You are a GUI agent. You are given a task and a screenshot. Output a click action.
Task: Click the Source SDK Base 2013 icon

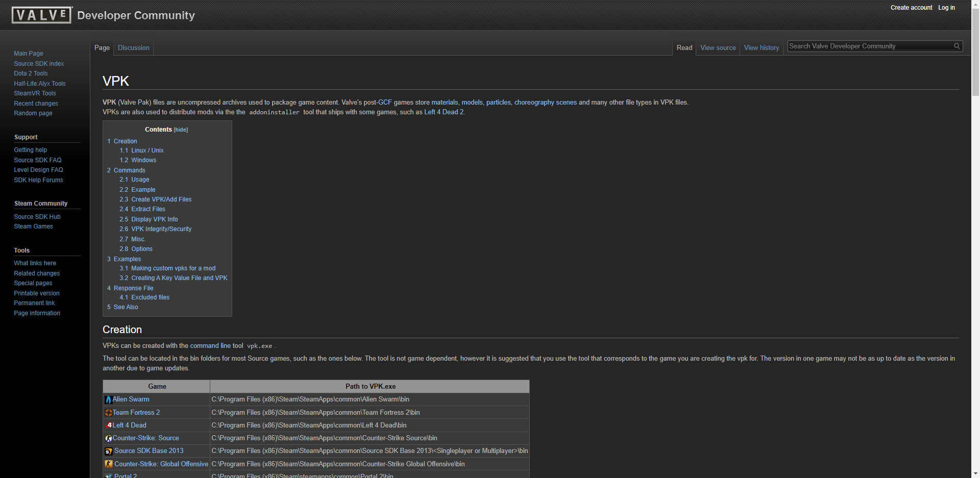[x=108, y=451]
